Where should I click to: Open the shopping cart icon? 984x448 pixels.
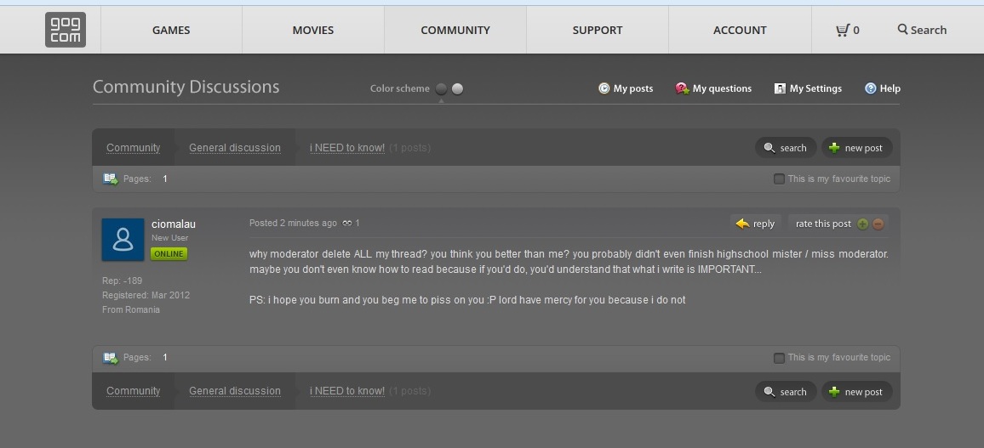pyautogui.click(x=843, y=30)
